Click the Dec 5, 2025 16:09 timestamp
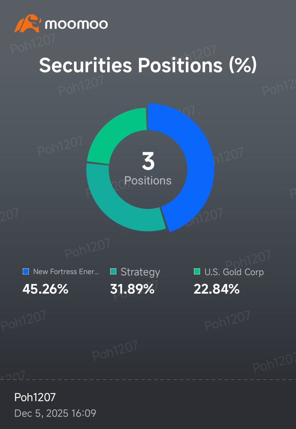The width and height of the screenshot is (296, 429). [55, 413]
